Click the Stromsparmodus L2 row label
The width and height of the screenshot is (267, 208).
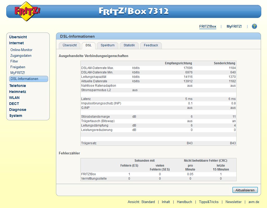(x=96, y=90)
